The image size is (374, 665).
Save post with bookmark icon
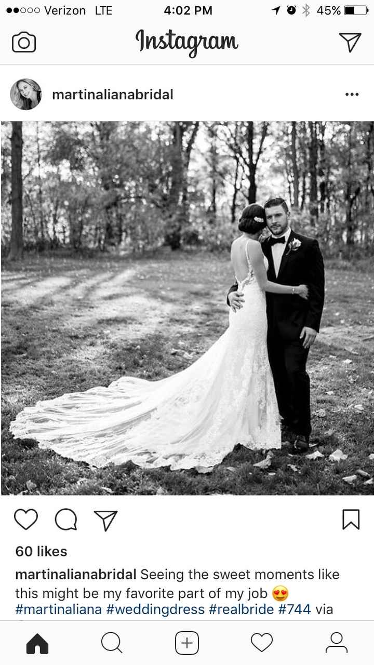[x=351, y=520]
